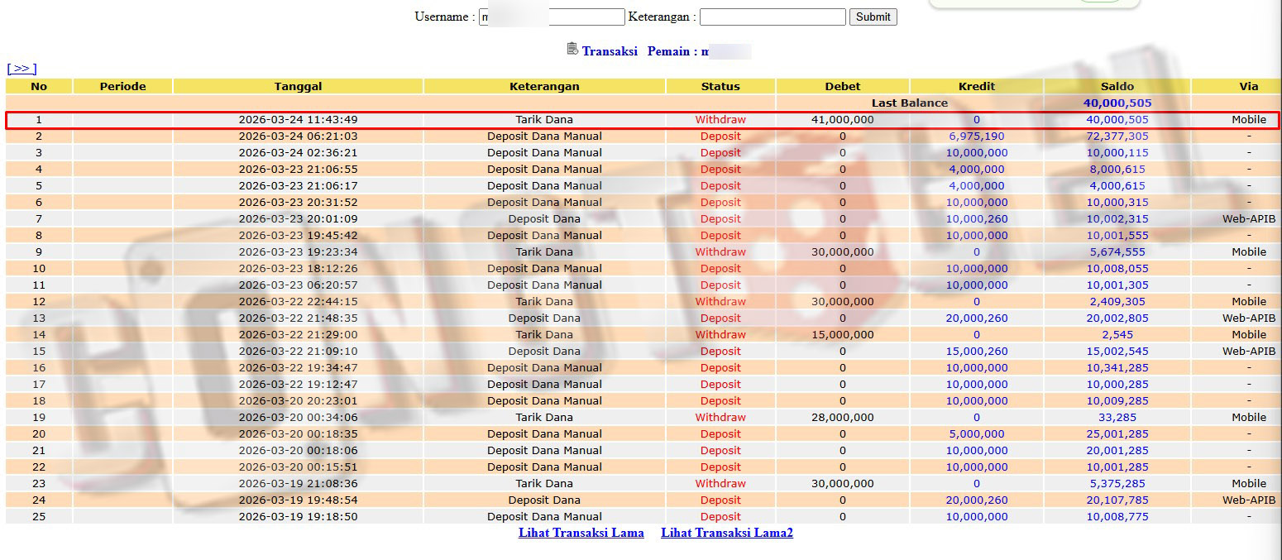Click saldo value 72,377,305
This screenshot has height=560, width=1282.
point(1117,136)
